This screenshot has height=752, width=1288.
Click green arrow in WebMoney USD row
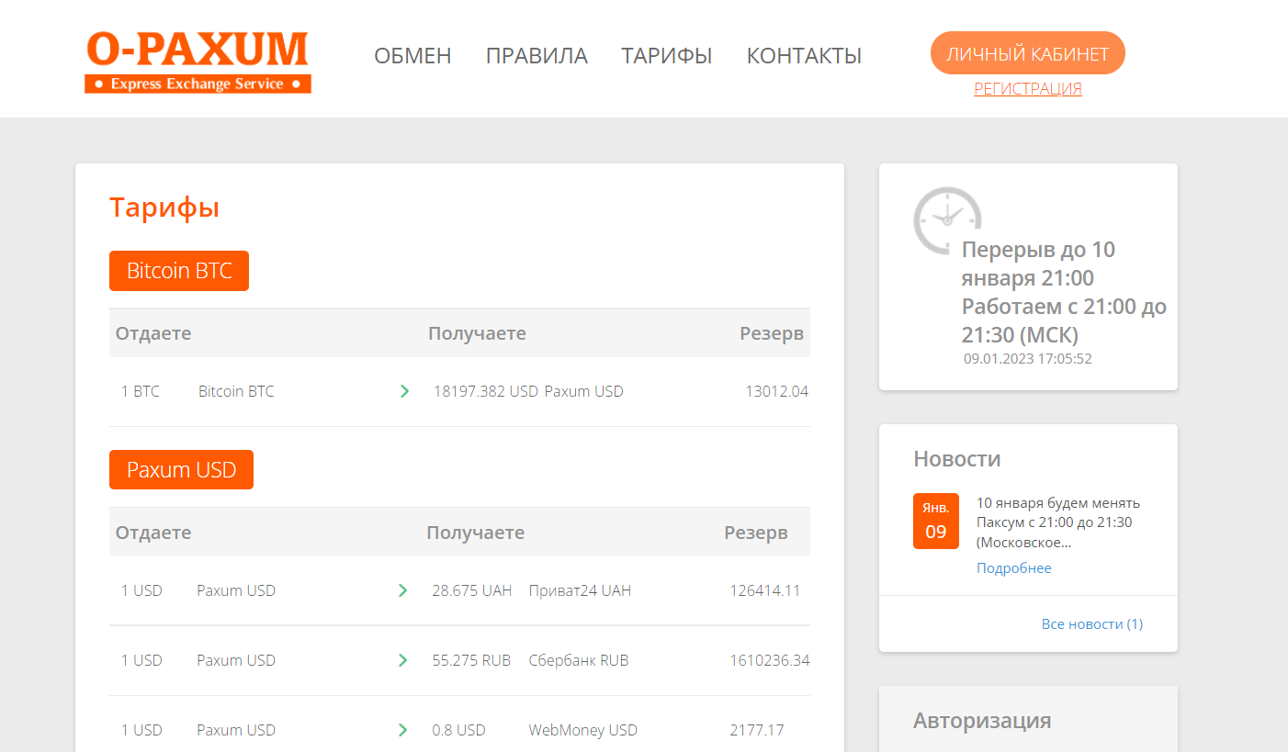click(402, 730)
